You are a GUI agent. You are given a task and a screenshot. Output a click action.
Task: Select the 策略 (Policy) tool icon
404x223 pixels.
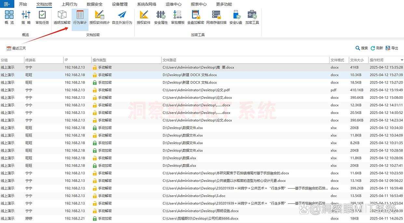[26, 17]
